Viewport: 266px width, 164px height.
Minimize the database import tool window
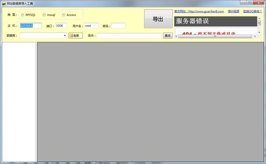(243, 3)
